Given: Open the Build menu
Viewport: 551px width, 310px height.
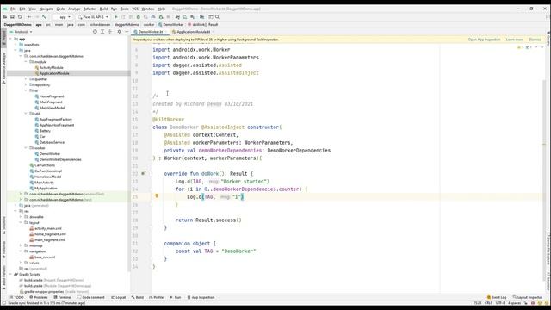Looking at the screenshot, I should click(103, 9).
